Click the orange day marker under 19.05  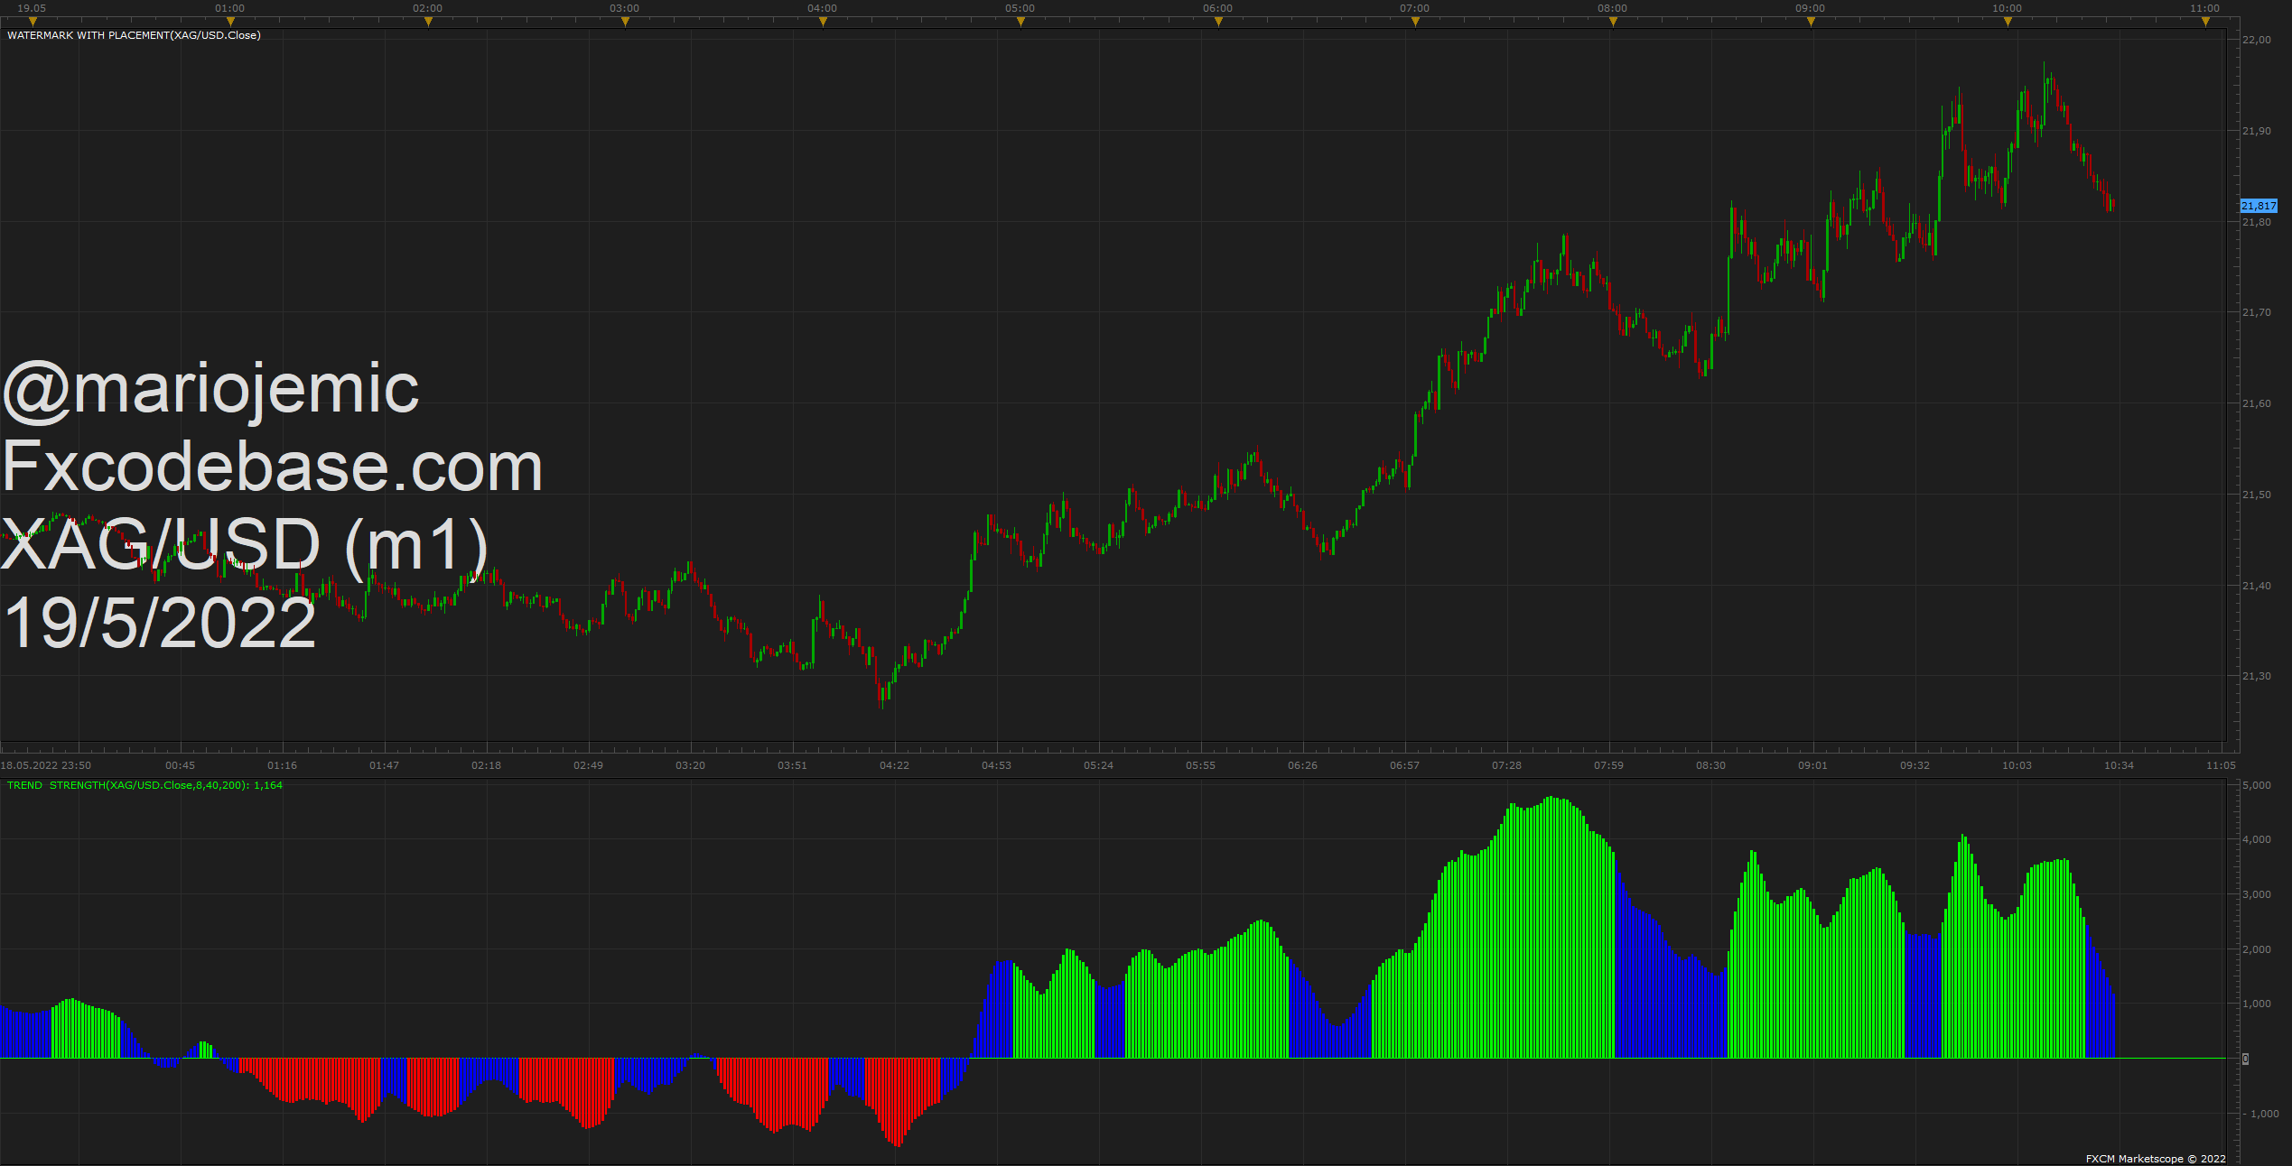[x=33, y=22]
